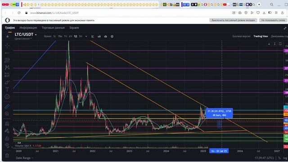Select the brush drawing tool
Screen dimensions: 288x162
7,82
